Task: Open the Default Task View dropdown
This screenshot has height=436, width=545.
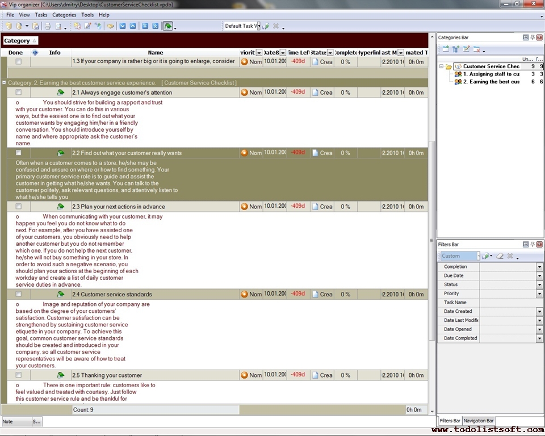Action: (x=259, y=26)
